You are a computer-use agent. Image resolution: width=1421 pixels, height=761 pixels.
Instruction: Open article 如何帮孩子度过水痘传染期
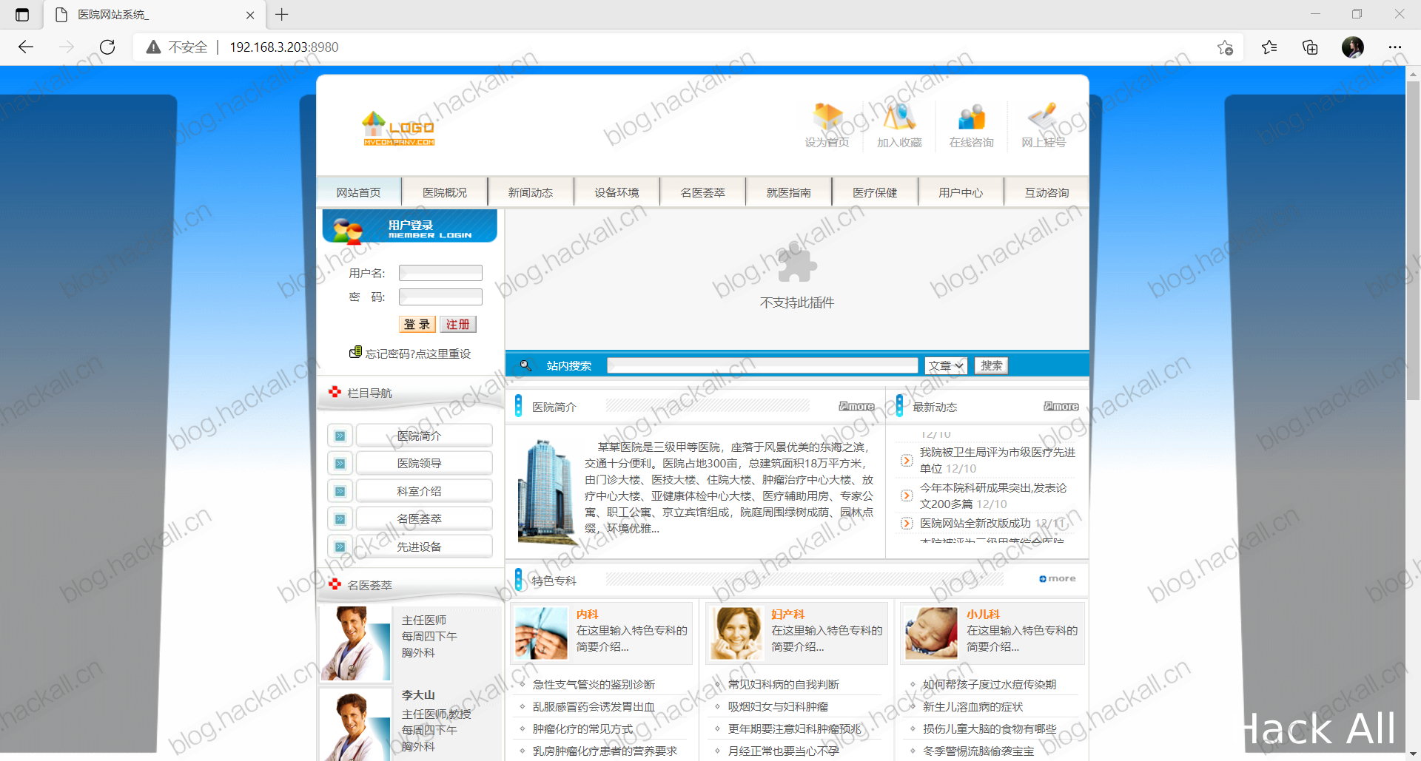pyautogui.click(x=989, y=684)
